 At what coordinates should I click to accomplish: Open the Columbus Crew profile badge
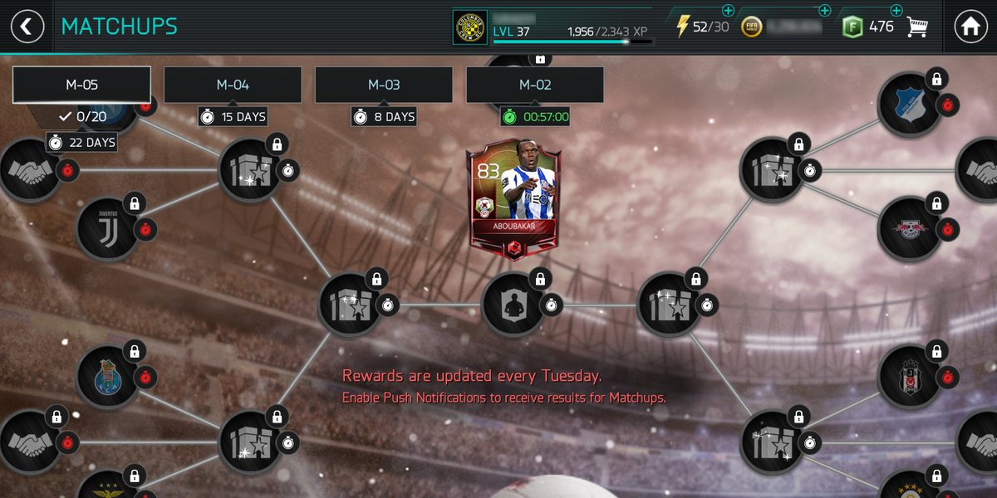470,27
